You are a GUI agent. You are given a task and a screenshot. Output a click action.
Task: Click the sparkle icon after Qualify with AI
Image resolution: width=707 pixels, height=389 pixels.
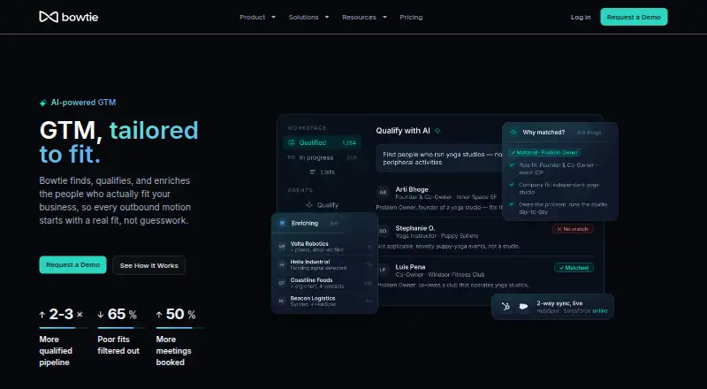point(437,131)
